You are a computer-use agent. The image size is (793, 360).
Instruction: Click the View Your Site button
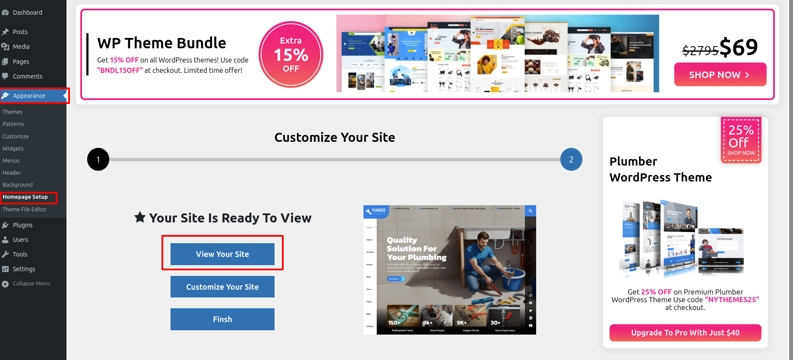coord(222,254)
